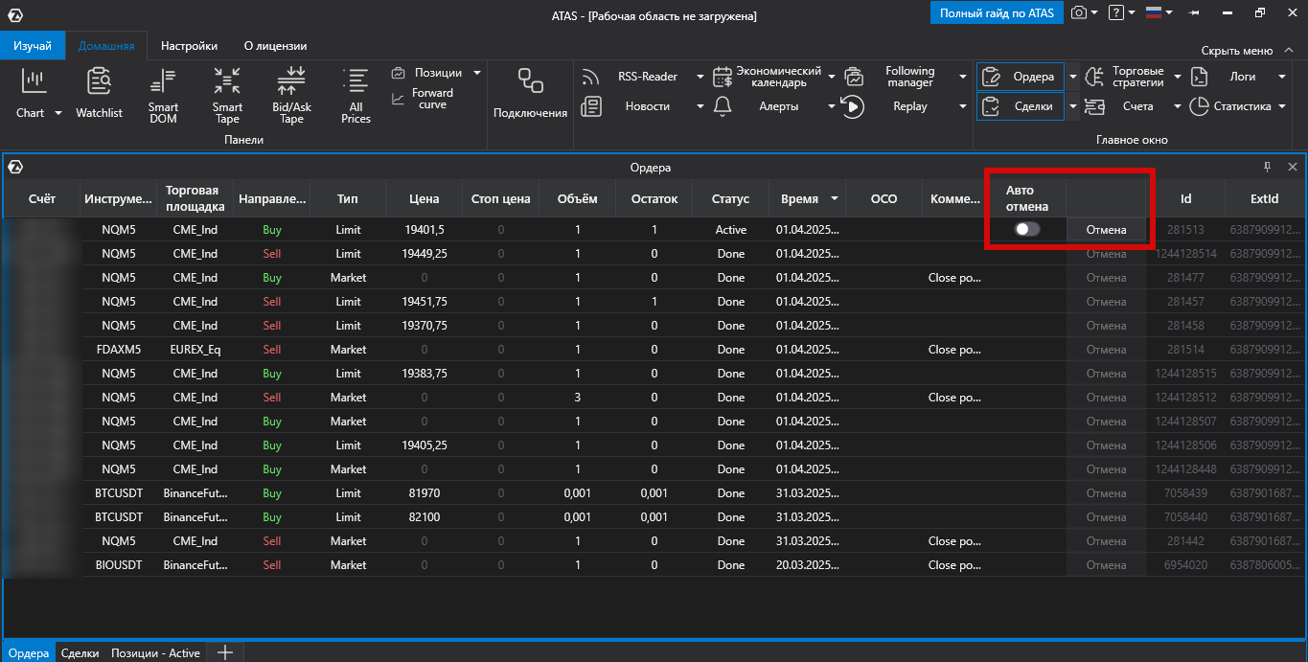Click Скрыть меню to collapse ribbon
The image size is (1308, 662).
(x=1245, y=51)
